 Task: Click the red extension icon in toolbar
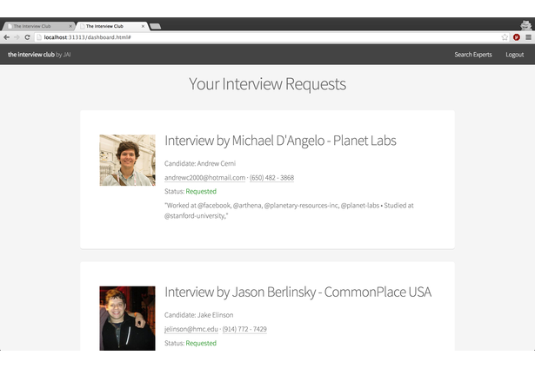click(517, 37)
